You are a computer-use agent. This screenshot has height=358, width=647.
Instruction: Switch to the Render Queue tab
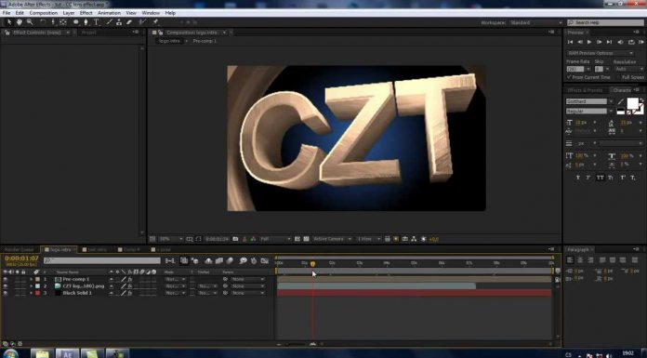[x=19, y=250]
